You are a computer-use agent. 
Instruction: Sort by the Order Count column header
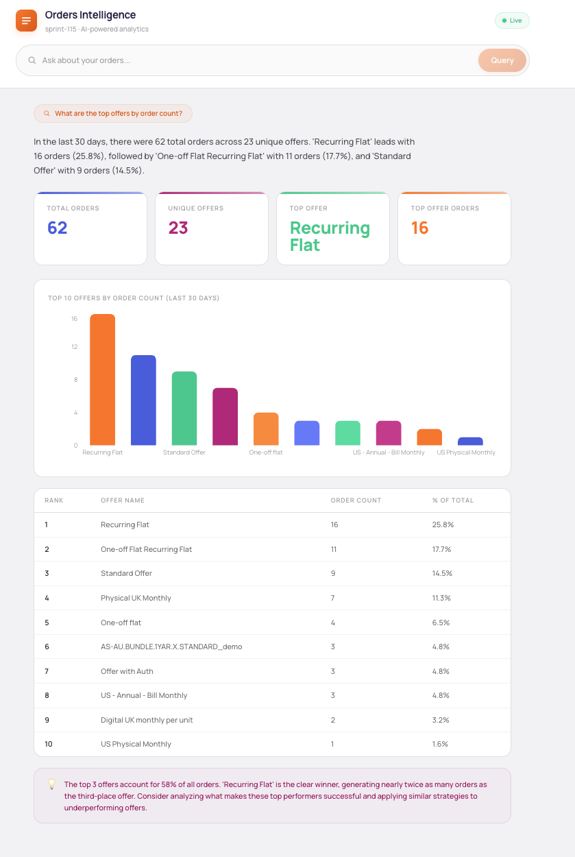pyautogui.click(x=356, y=500)
